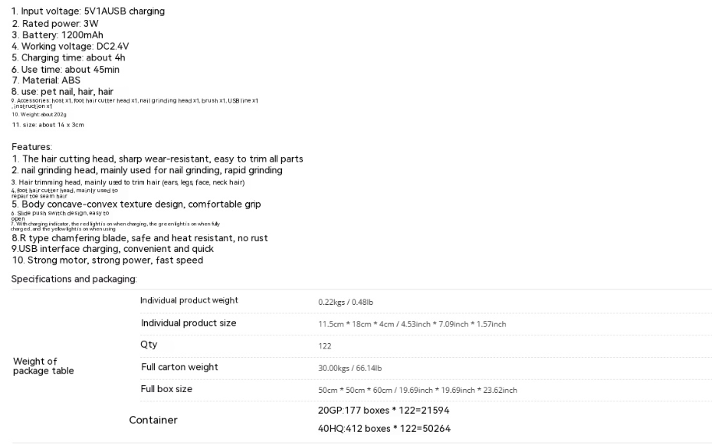712x445 pixels.
Task: Click the 'Individual product size' row label
Action: [x=189, y=323]
